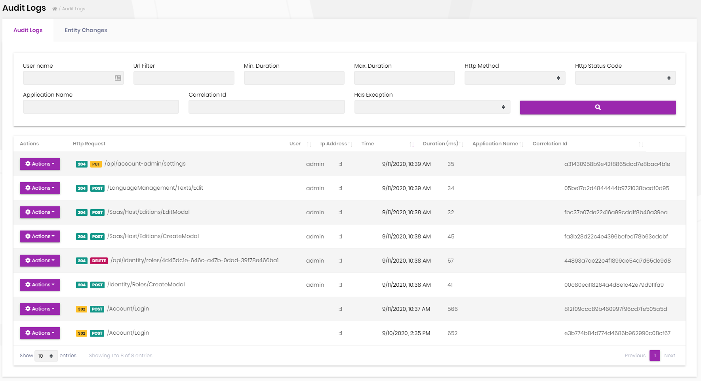The image size is (701, 381).
Task: Sort by Ip Address column arrows
Action: point(350,144)
